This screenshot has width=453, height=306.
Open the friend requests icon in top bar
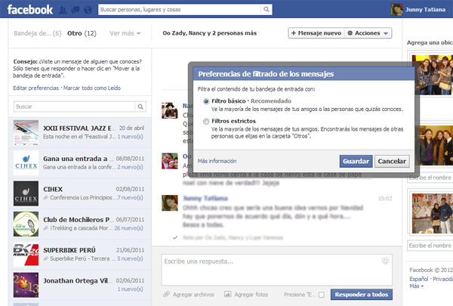(x=63, y=10)
